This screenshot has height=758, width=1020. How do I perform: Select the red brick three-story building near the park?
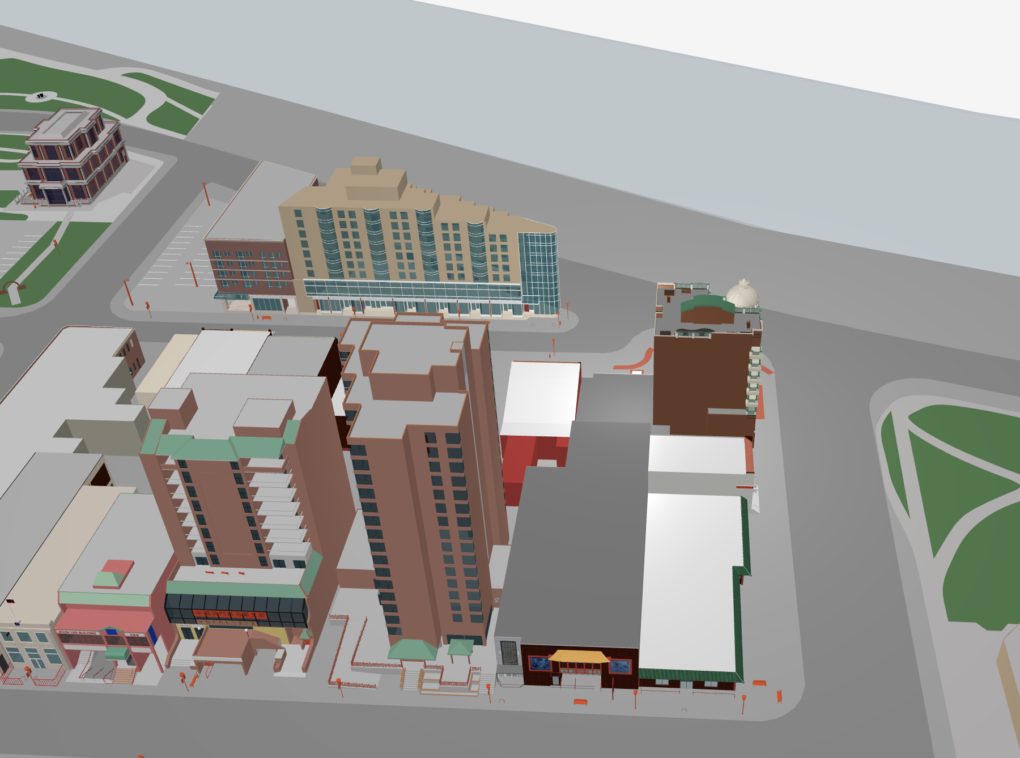[71, 157]
